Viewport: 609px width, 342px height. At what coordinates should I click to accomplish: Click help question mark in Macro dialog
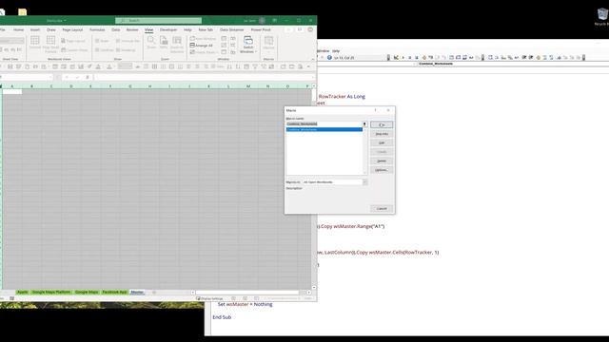[x=375, y=110]
